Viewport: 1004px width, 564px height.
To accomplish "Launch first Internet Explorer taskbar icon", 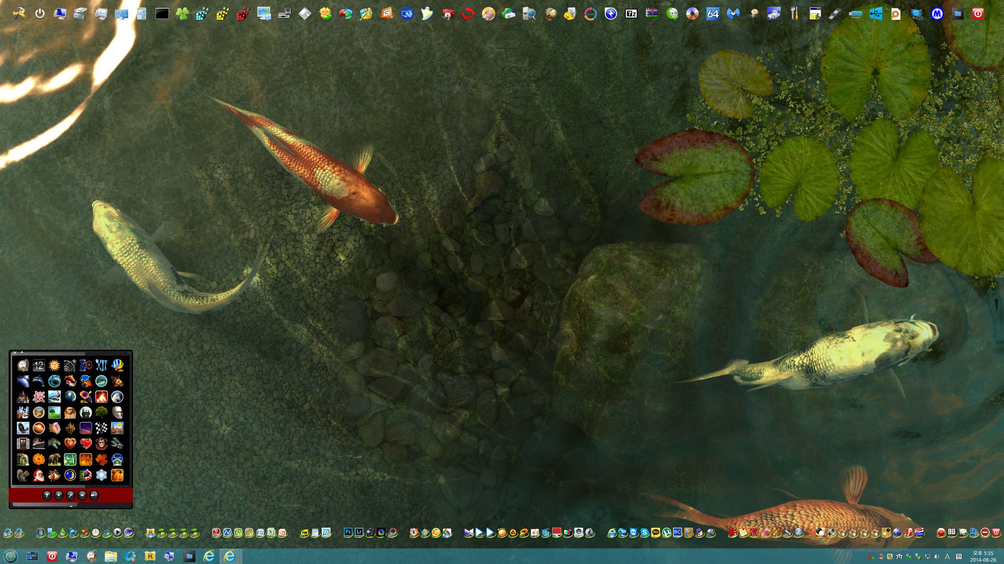I will (x=209, y=556).
